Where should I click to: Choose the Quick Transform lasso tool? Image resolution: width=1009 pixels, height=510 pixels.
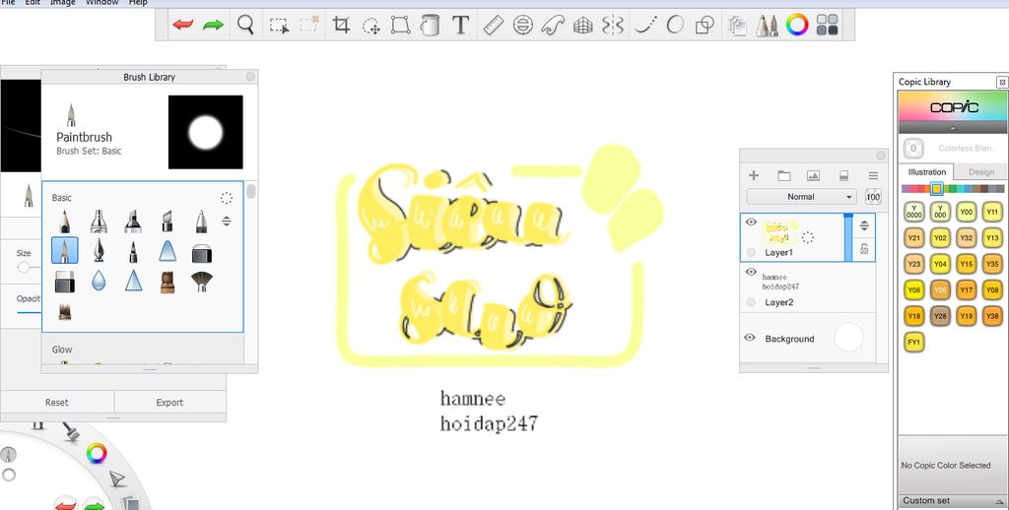pyautogui.click(x=371, y=26)
